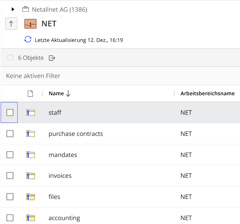240x224 pixels.
Task: Select the mandates row checkbox
Action: click(x=10, y=155)
